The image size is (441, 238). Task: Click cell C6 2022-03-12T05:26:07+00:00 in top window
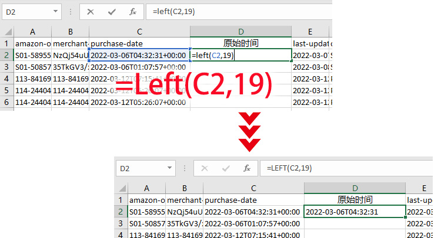coord(139,103)
